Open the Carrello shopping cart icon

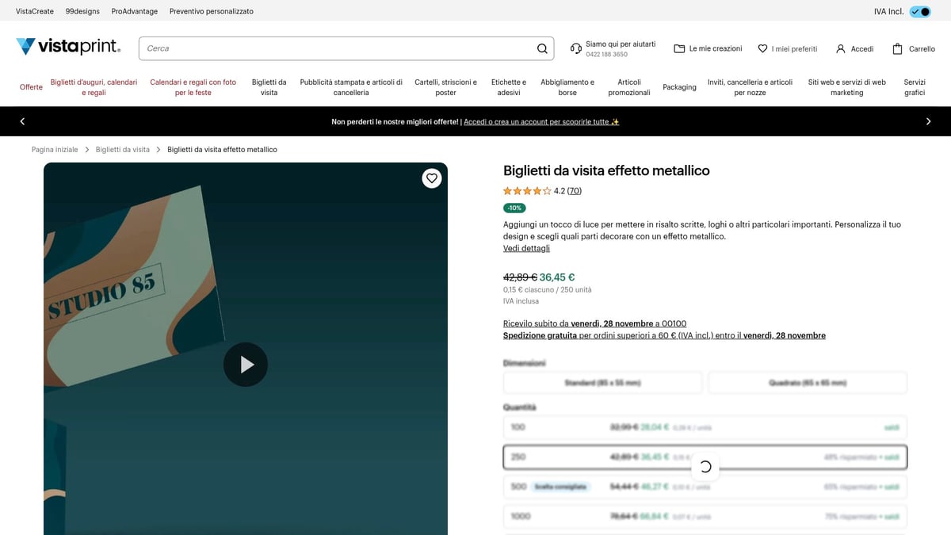tap(896, 48)
